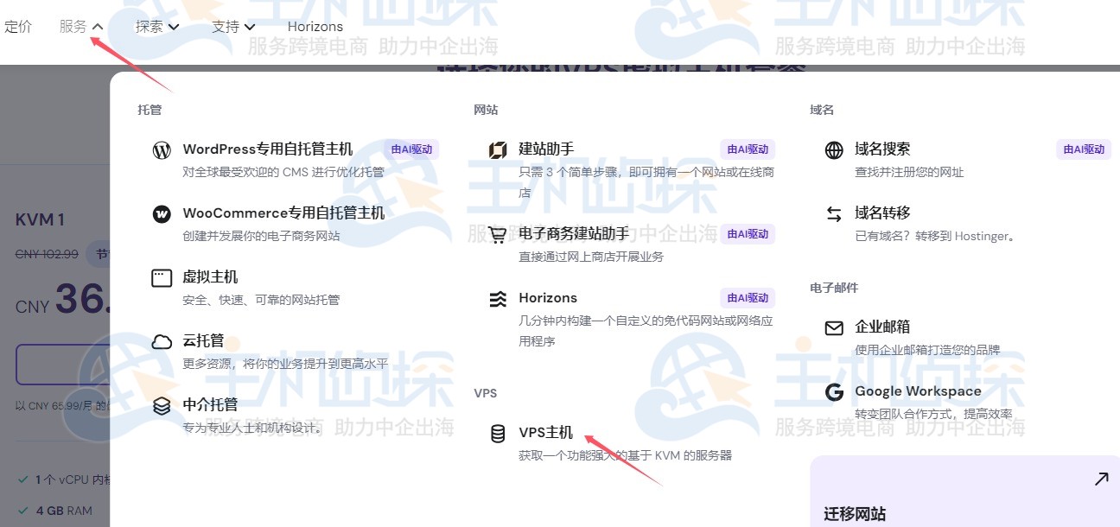
Task: Click the 域名 section heading
Action: (x=822, y=110)
